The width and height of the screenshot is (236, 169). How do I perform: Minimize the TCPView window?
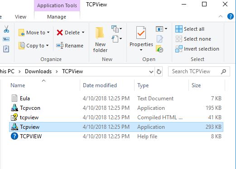click(184, 4)
